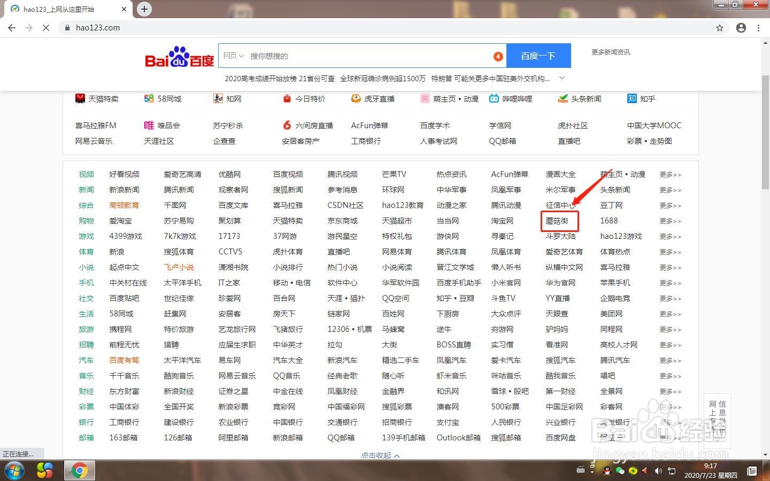Screen dimensions: 770x481
Task: Open the 支付宝 link
Action: pos(448,422)
